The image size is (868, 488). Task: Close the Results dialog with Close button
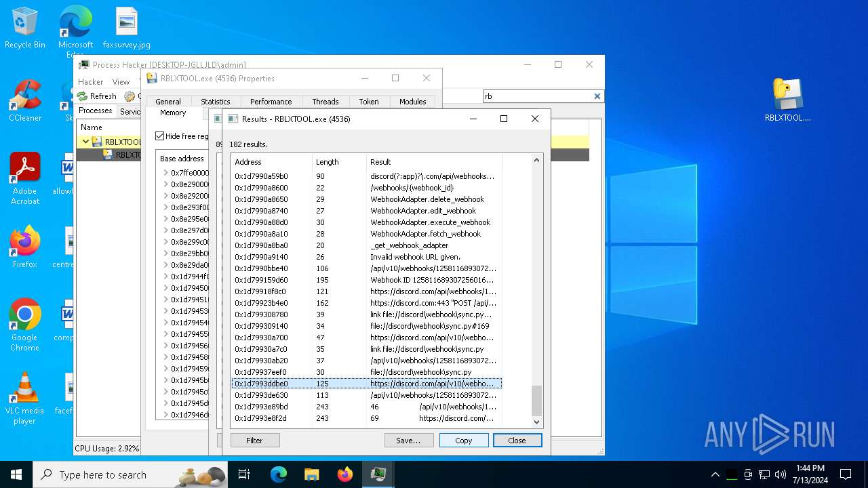click(x=517, y=441)
